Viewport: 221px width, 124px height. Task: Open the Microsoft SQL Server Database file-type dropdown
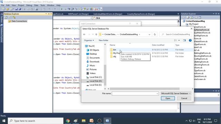[176, 93]
